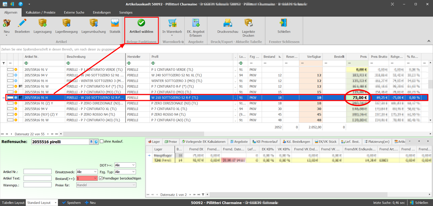Click the application icon in title bar
The height and width of the screenshot is (206, 433).
coord(4,4)
